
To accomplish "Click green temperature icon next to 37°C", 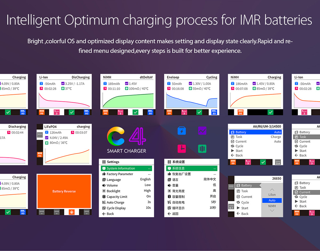I will click(63, 89).
